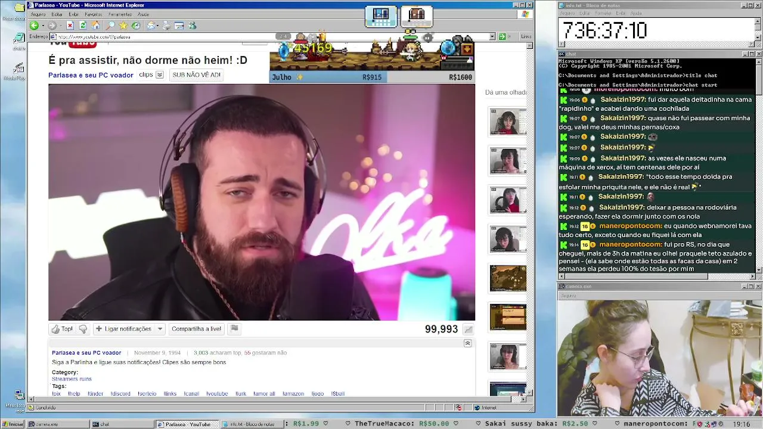763x429 pixels.
Task: Expand the Mail button dropdown arrow
Action: coord(157,26)
